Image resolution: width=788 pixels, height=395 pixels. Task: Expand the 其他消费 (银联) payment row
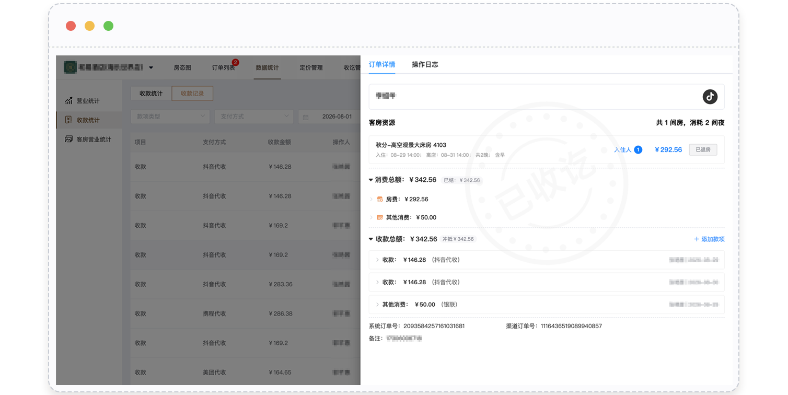pos(547,305)
